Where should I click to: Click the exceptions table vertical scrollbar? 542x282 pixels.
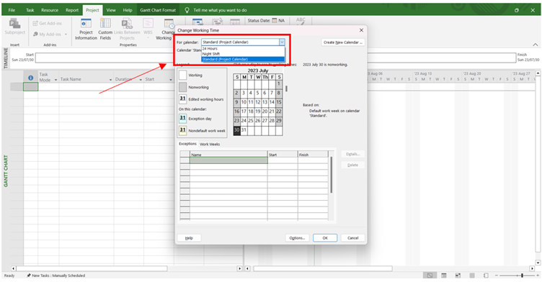[x=331, y=175]
